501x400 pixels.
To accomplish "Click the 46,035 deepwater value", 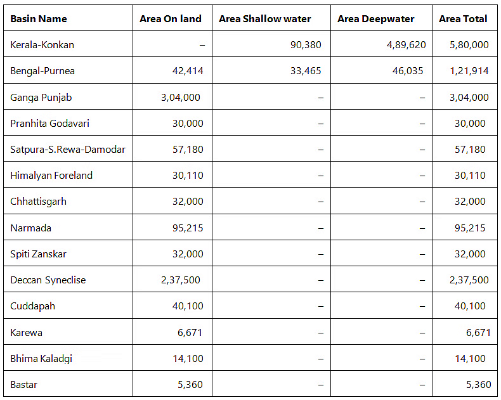I will point(407,71).
